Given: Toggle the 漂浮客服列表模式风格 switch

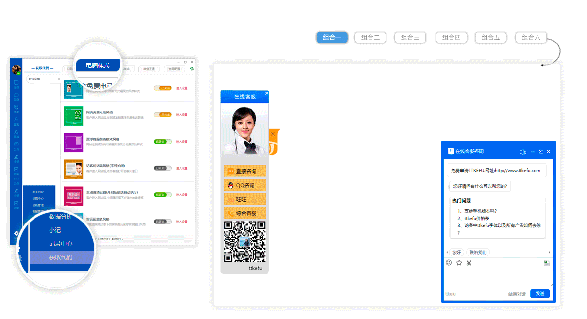Looking at the screenshot, I should pyautogui.click(x=163, y=142).
